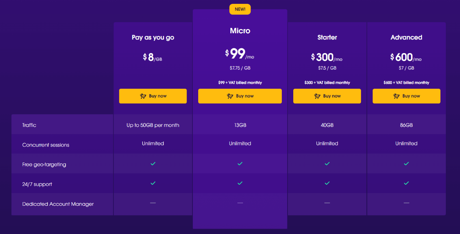Click Free geo-targeting checkmark under Starter plan

pyautogui.click(x=327, y=164)
